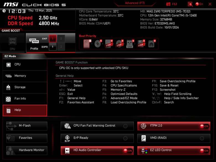Click the date Thu 13 Mar, 2025

[40, 11]
